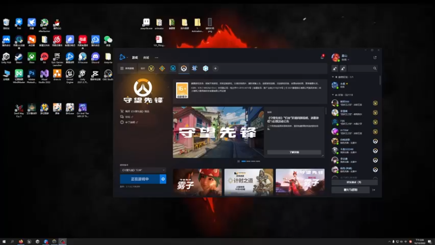The image size is (435, 245).
Task: Open the Ori And The Will shortcut
Action: pyautogui.click(x=83, y=111)
